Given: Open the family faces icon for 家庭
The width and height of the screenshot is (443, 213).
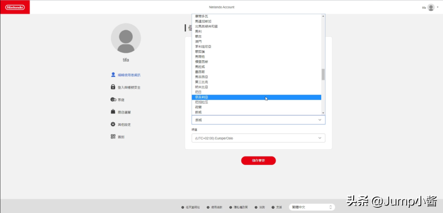Looking at the screenshot, I should pyautogui.click(x=113, y=99).
